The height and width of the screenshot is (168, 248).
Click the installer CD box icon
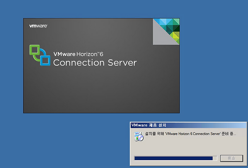click(x=139, y=136)
